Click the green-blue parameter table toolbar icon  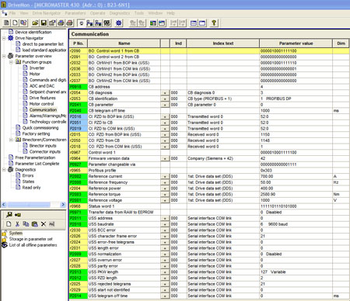tap(153, 23)
